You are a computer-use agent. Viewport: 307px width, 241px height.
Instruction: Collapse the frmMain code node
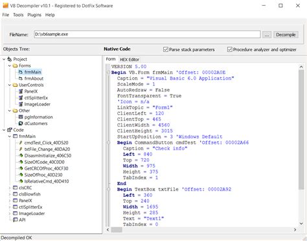pyautogui.click(x=10, y=136)
